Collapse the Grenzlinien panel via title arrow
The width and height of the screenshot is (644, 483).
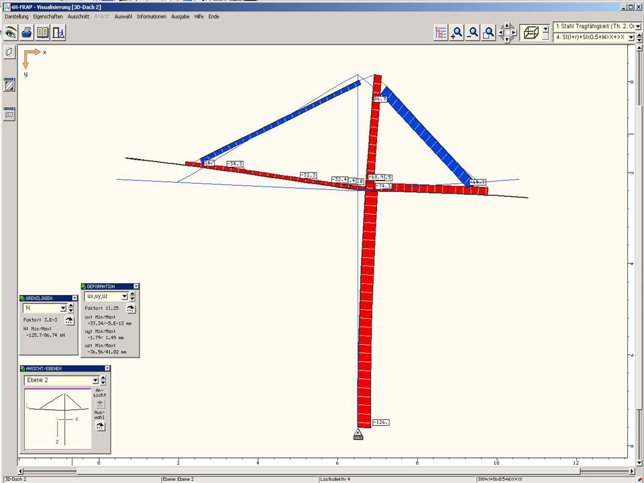73,298
